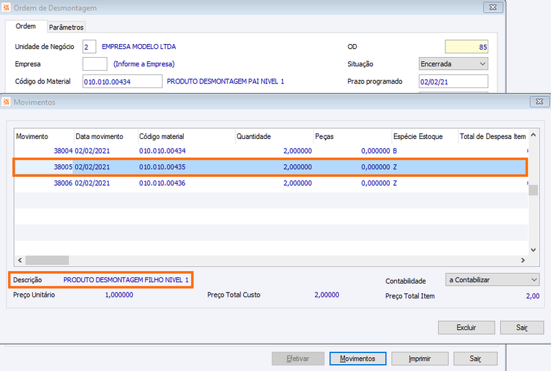The width and height of the screenshot is (551, 371).
Task: Click the Excluir button
Action: point(466,328)
